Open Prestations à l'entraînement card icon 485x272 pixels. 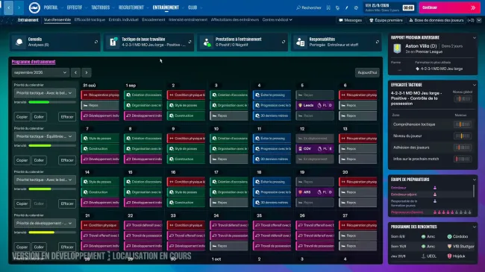coord(207,42)
